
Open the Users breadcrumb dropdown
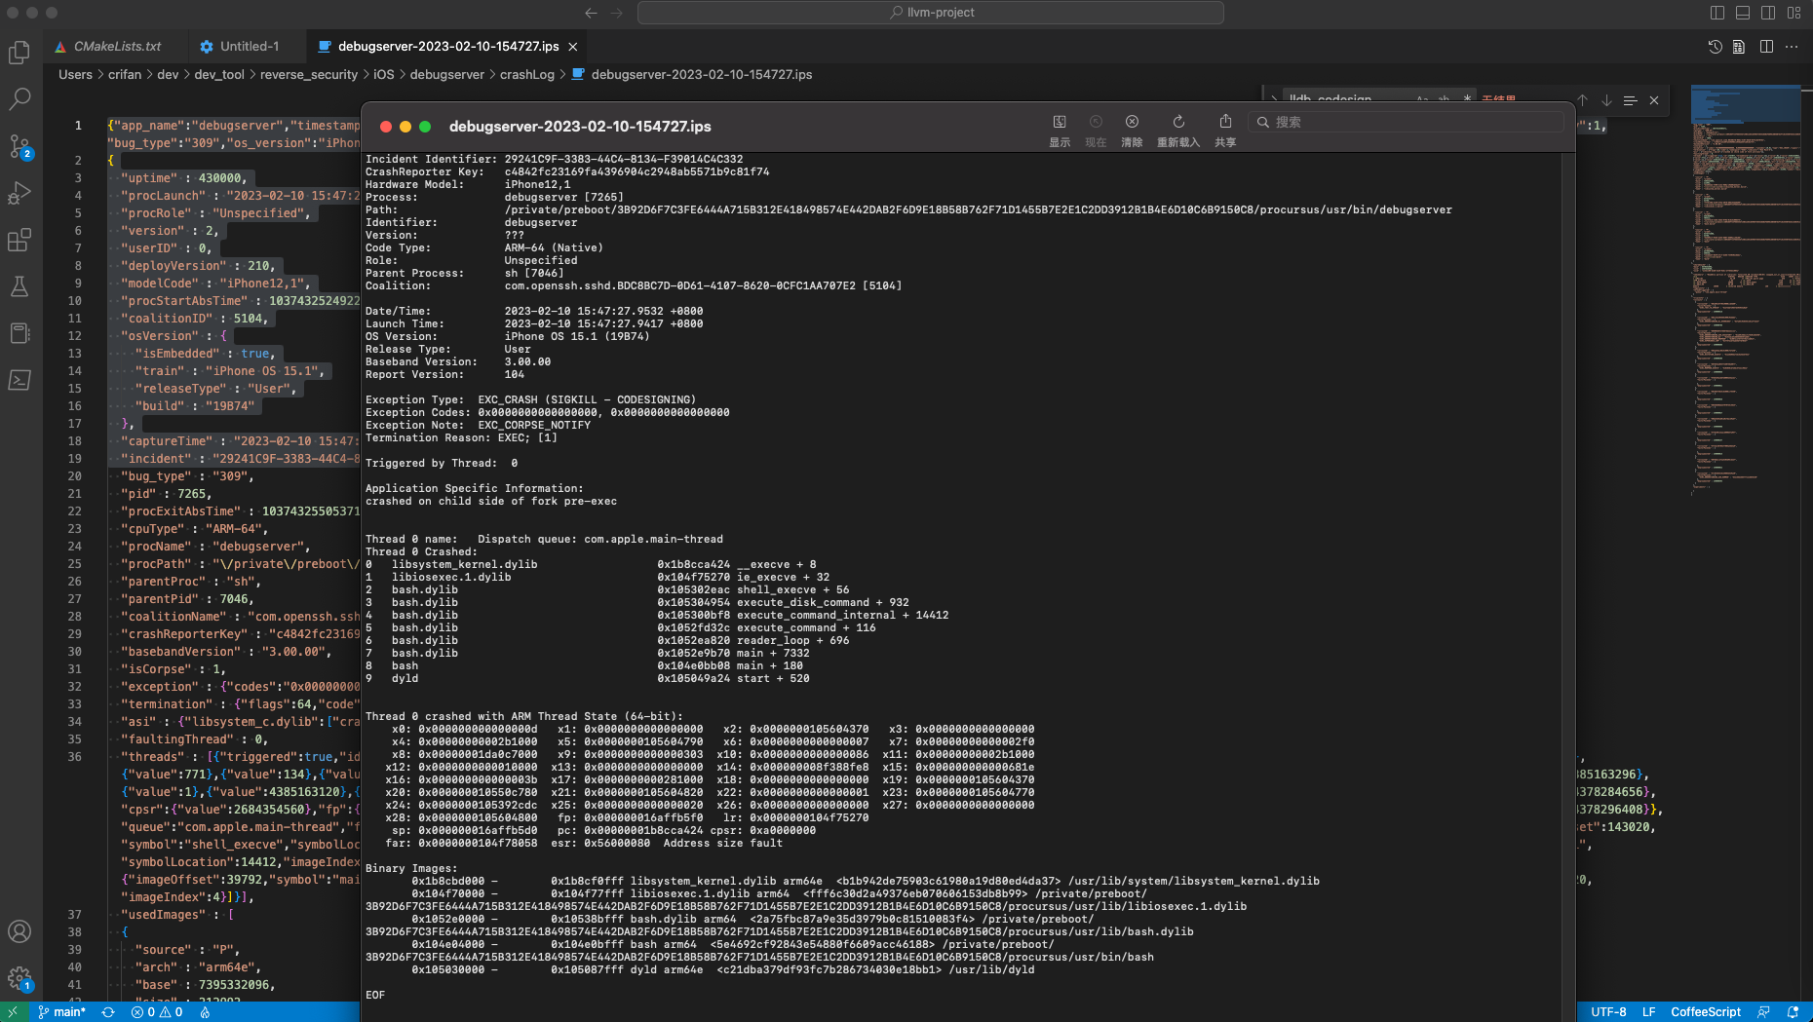click(75, 74)
